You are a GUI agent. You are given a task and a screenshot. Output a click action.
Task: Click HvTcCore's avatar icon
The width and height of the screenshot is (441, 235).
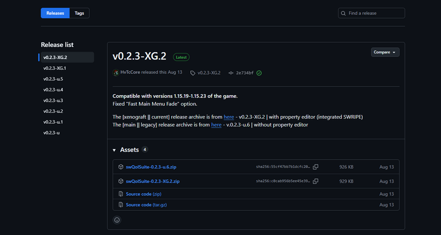pos(116,73)
